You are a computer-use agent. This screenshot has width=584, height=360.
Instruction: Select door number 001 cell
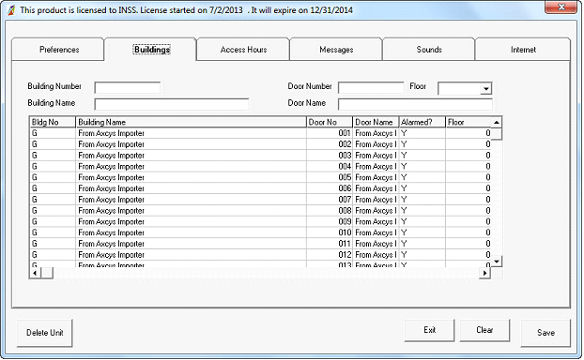330,133
